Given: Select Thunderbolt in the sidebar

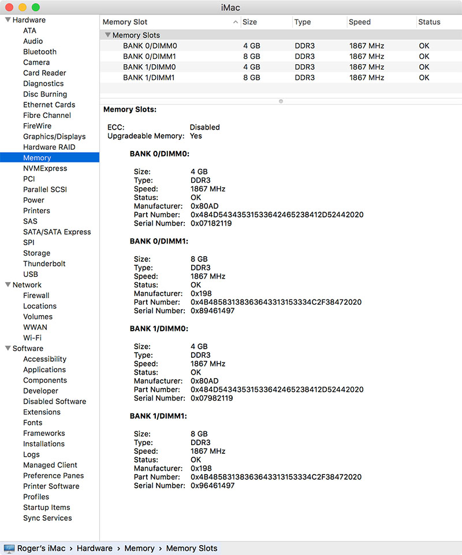Looking at the screenshot, I should pos(44,264).
